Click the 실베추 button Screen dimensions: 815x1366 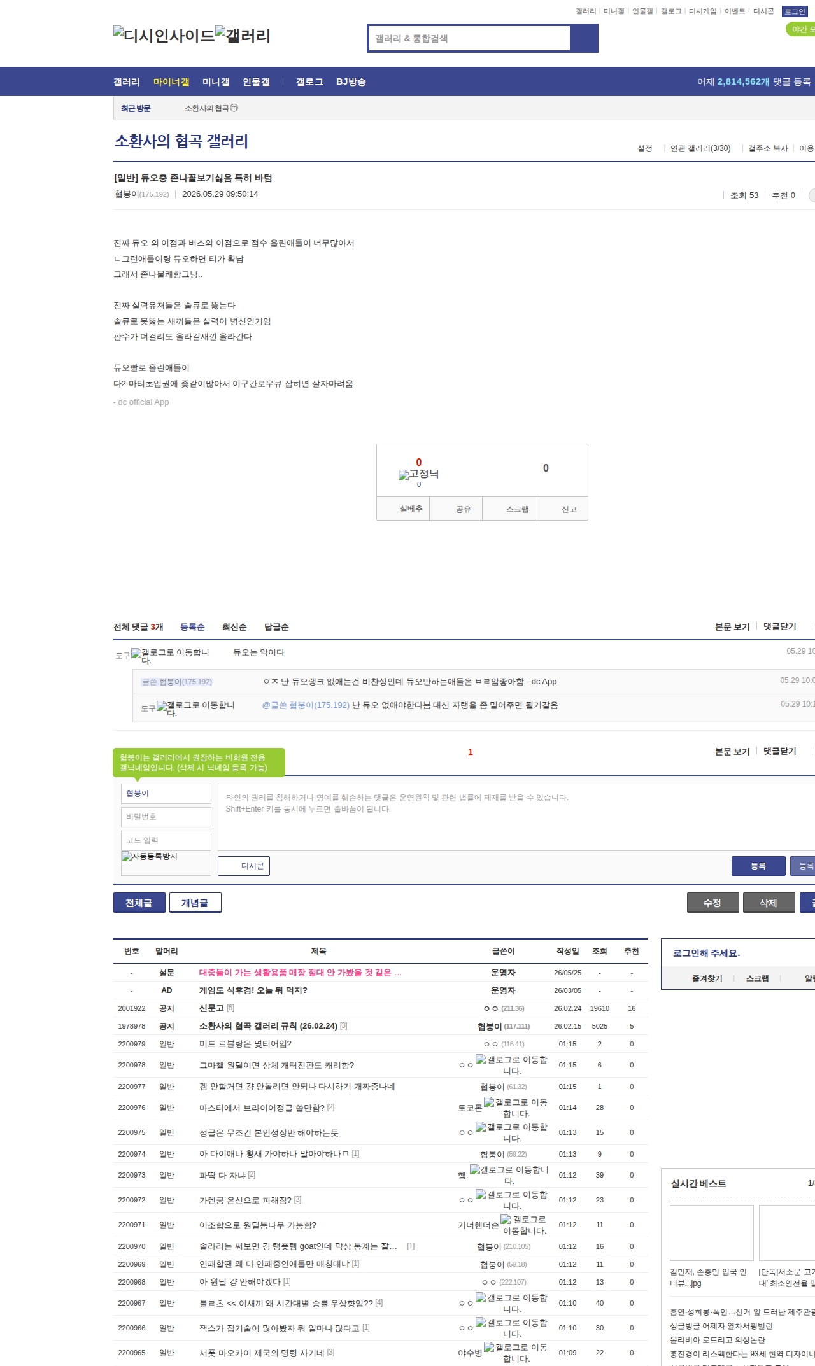[x=403, y=509]
